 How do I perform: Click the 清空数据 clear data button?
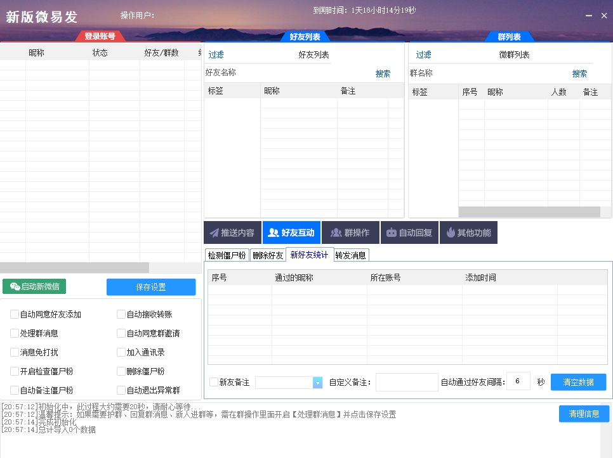tap(578, 382)
